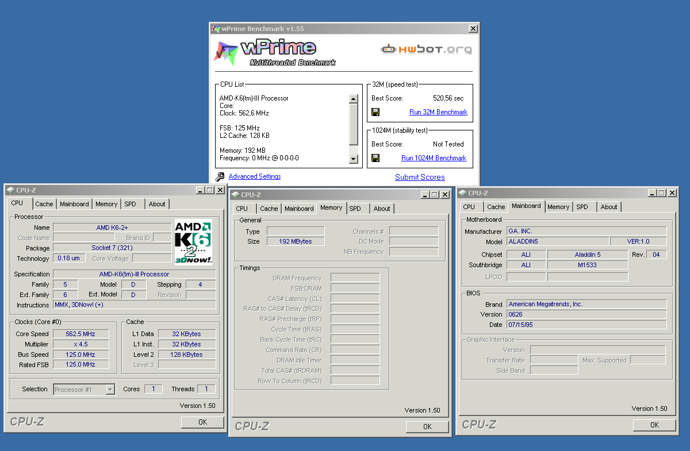
Task: Click the BIOS Date field 07/15/95
Action: (x=586, y=325)
